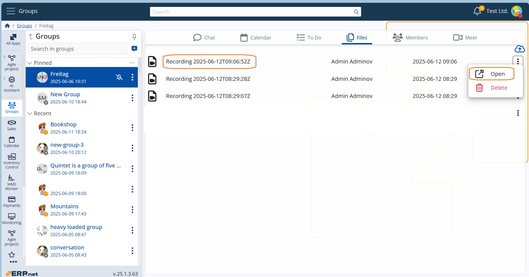Select the Files tab

[x=357, y=38]
